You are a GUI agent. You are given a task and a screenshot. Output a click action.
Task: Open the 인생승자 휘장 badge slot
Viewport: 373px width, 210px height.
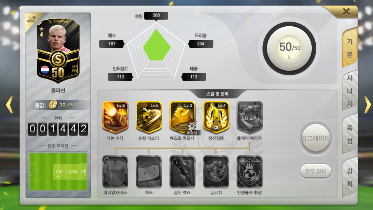(x=249, y=172)
